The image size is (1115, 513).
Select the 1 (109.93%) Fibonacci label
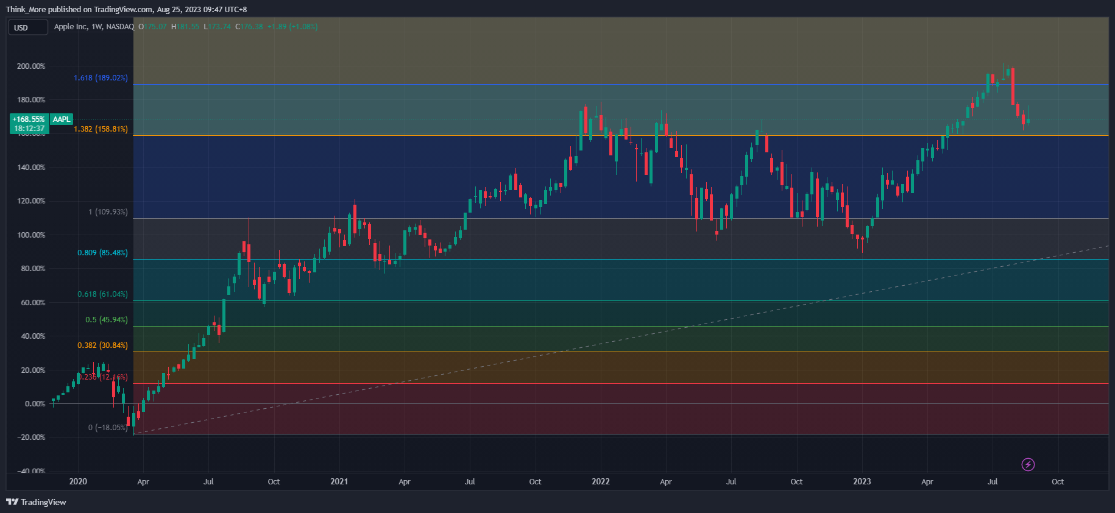tap(108, 212)
